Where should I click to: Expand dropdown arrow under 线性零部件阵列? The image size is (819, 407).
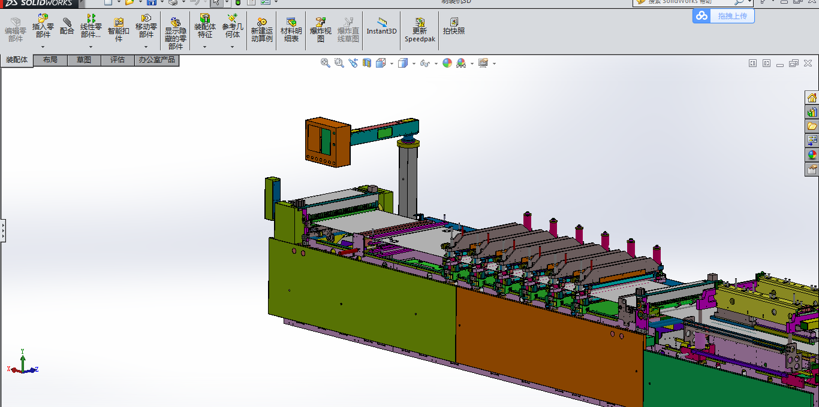click(91, 47)
